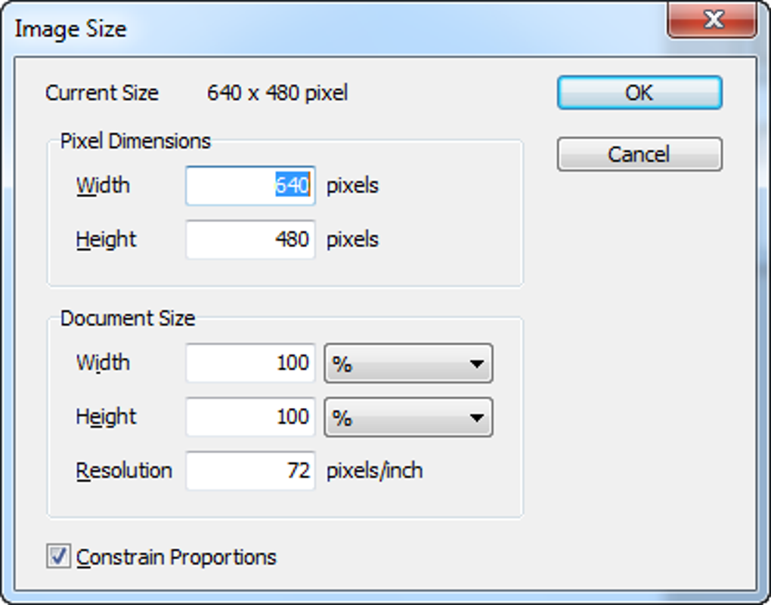Click the width unit dropdown arrow

point(478,363)
